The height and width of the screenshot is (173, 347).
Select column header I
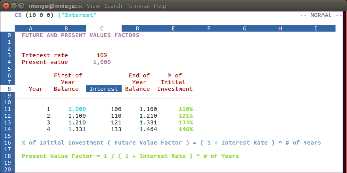pos(316,28)
